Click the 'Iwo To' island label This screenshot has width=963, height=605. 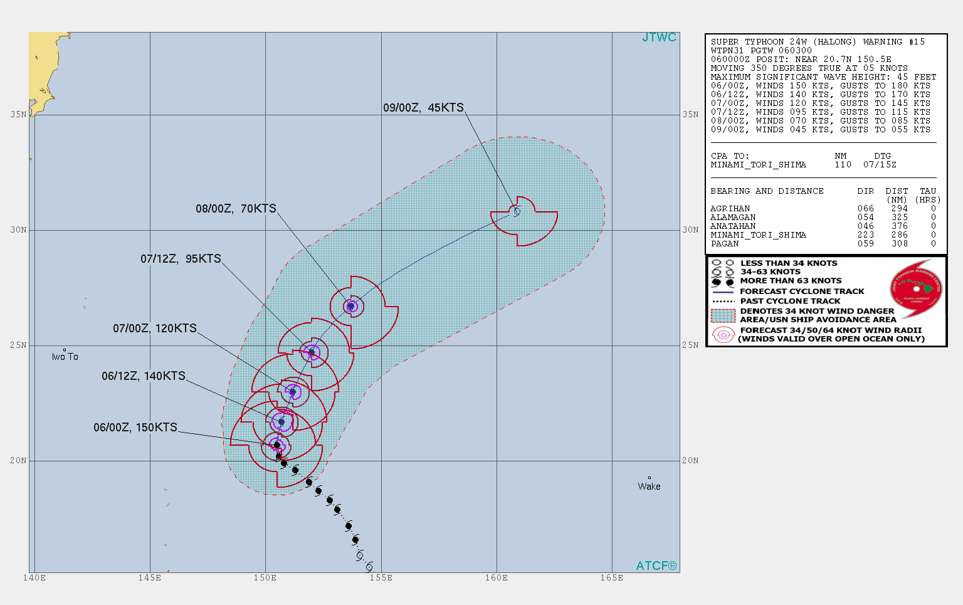pyautogui.click(x=65, y=357)
